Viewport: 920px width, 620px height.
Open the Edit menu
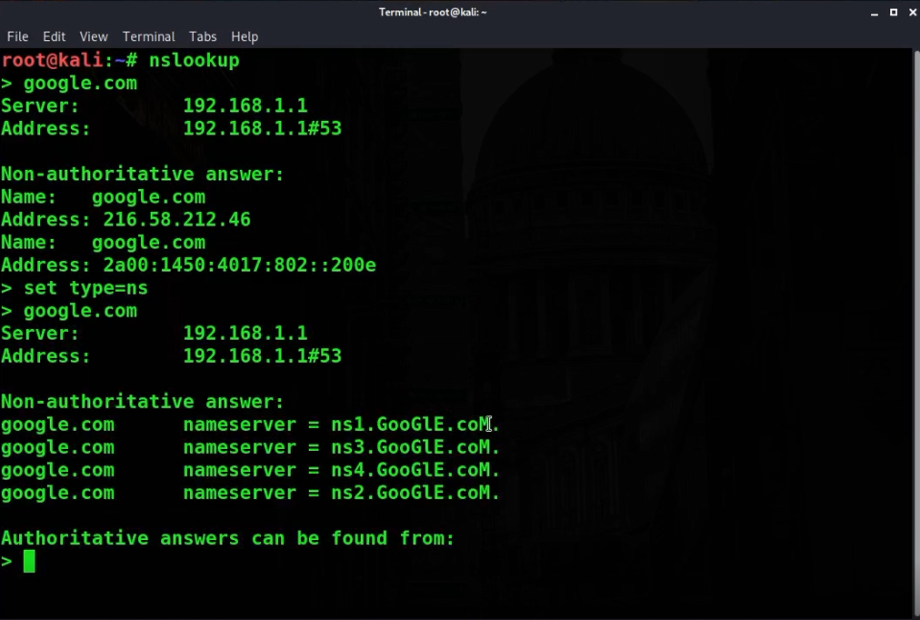click(x=55, y=36)
